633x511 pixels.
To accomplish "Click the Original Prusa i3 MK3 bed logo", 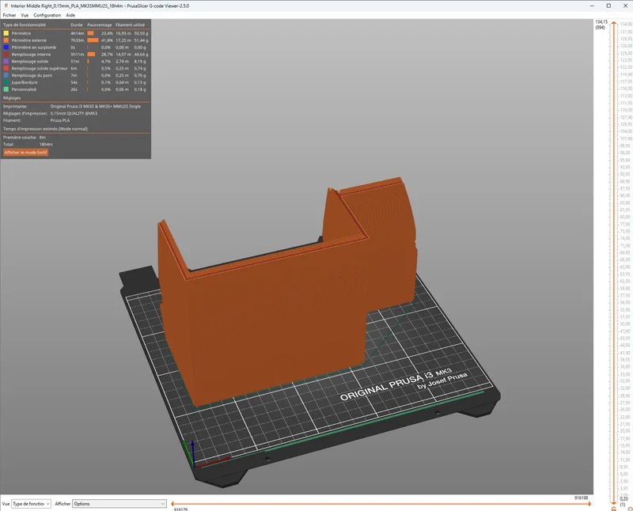I will click(404, 384).
